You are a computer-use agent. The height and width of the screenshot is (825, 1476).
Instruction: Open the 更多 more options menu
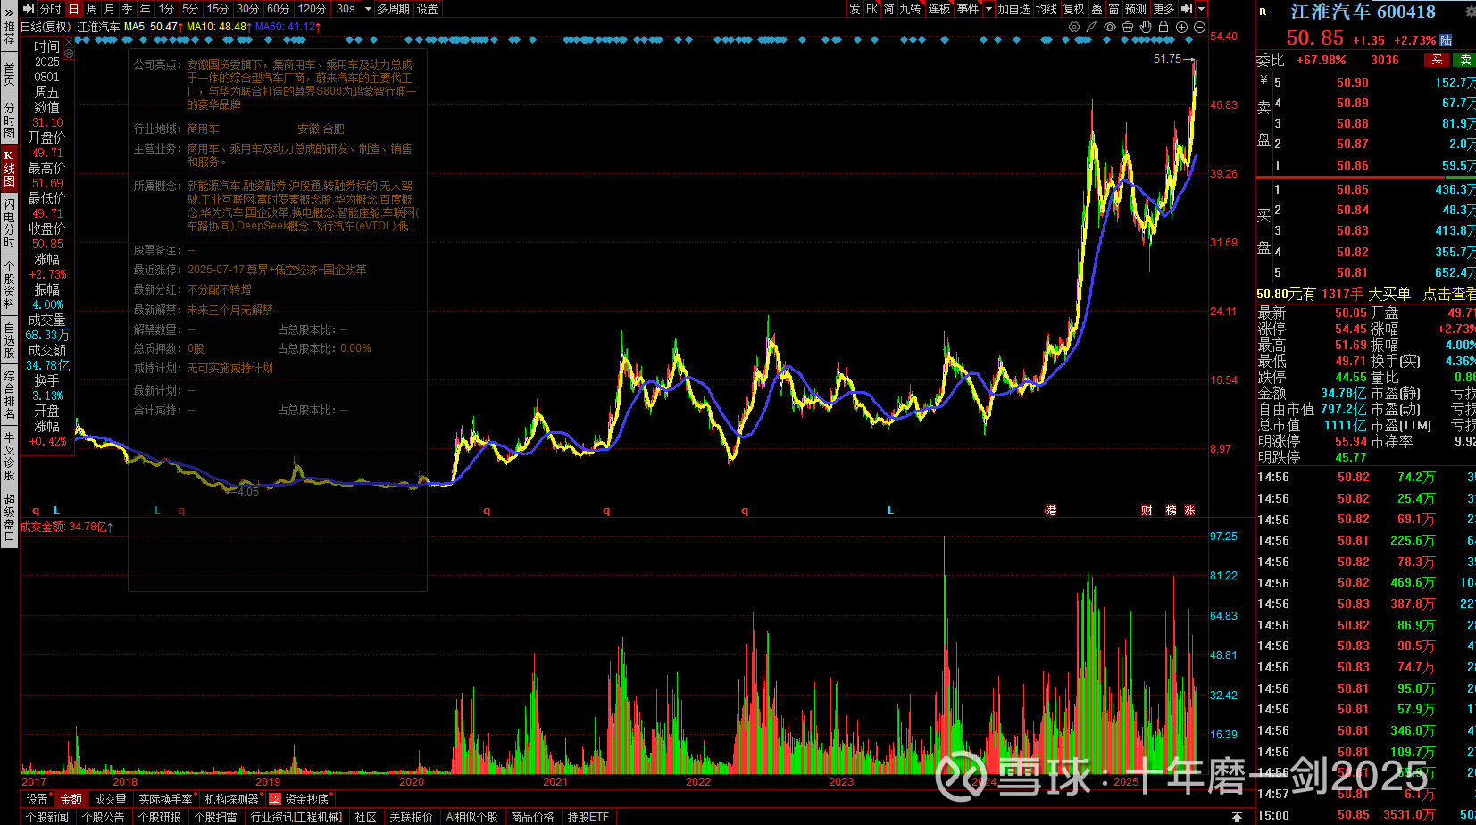1163,9
